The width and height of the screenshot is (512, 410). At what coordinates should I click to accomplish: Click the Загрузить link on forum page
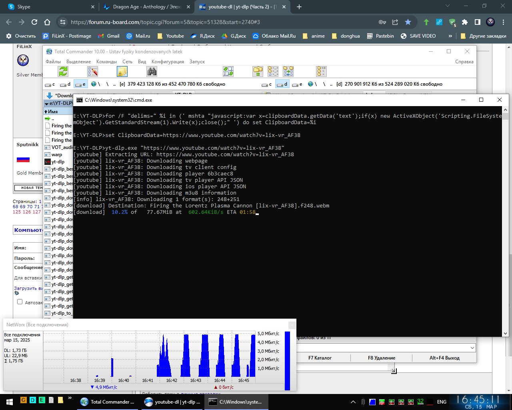point(26,288)
